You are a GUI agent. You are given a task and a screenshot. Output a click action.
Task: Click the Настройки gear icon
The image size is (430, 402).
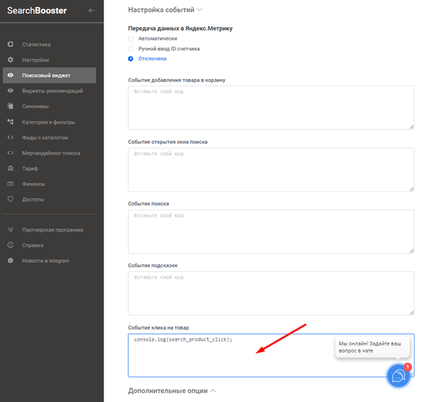[10, 60]
